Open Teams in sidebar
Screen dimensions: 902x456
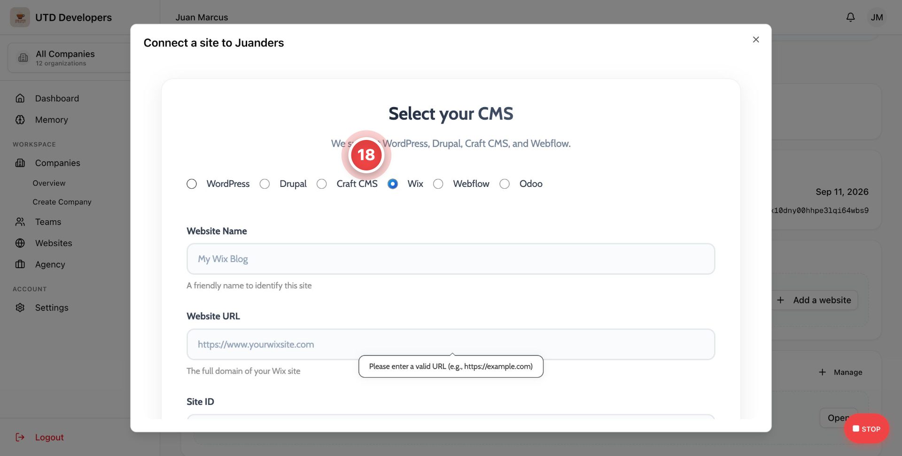coord(48,222)
